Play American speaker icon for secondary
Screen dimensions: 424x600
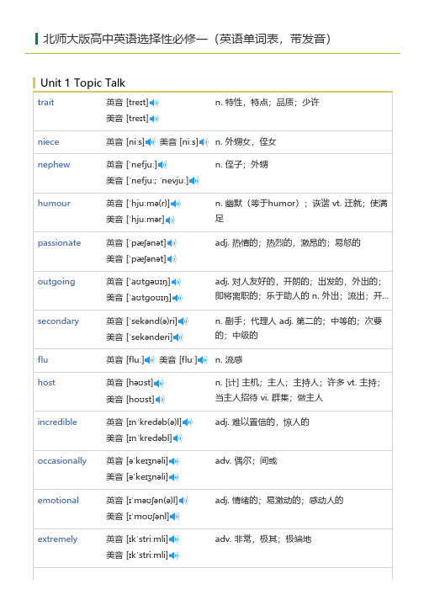point(178,337)
